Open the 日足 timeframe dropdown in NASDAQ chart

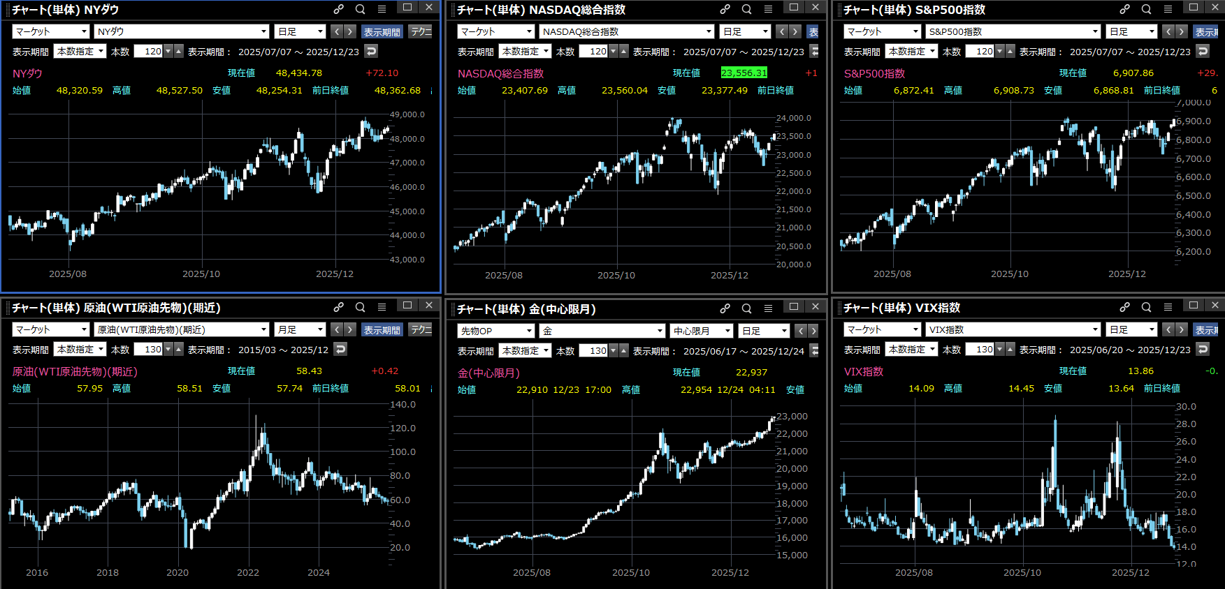click(746, 32)
